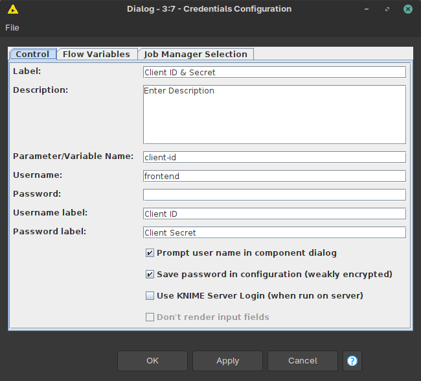Cancel the configuration dialog
Screen dimensions: 421x381
(x=302, y=361)
